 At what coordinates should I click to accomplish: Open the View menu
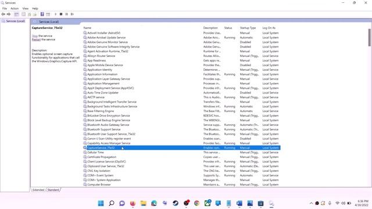(x=26, y=8)
